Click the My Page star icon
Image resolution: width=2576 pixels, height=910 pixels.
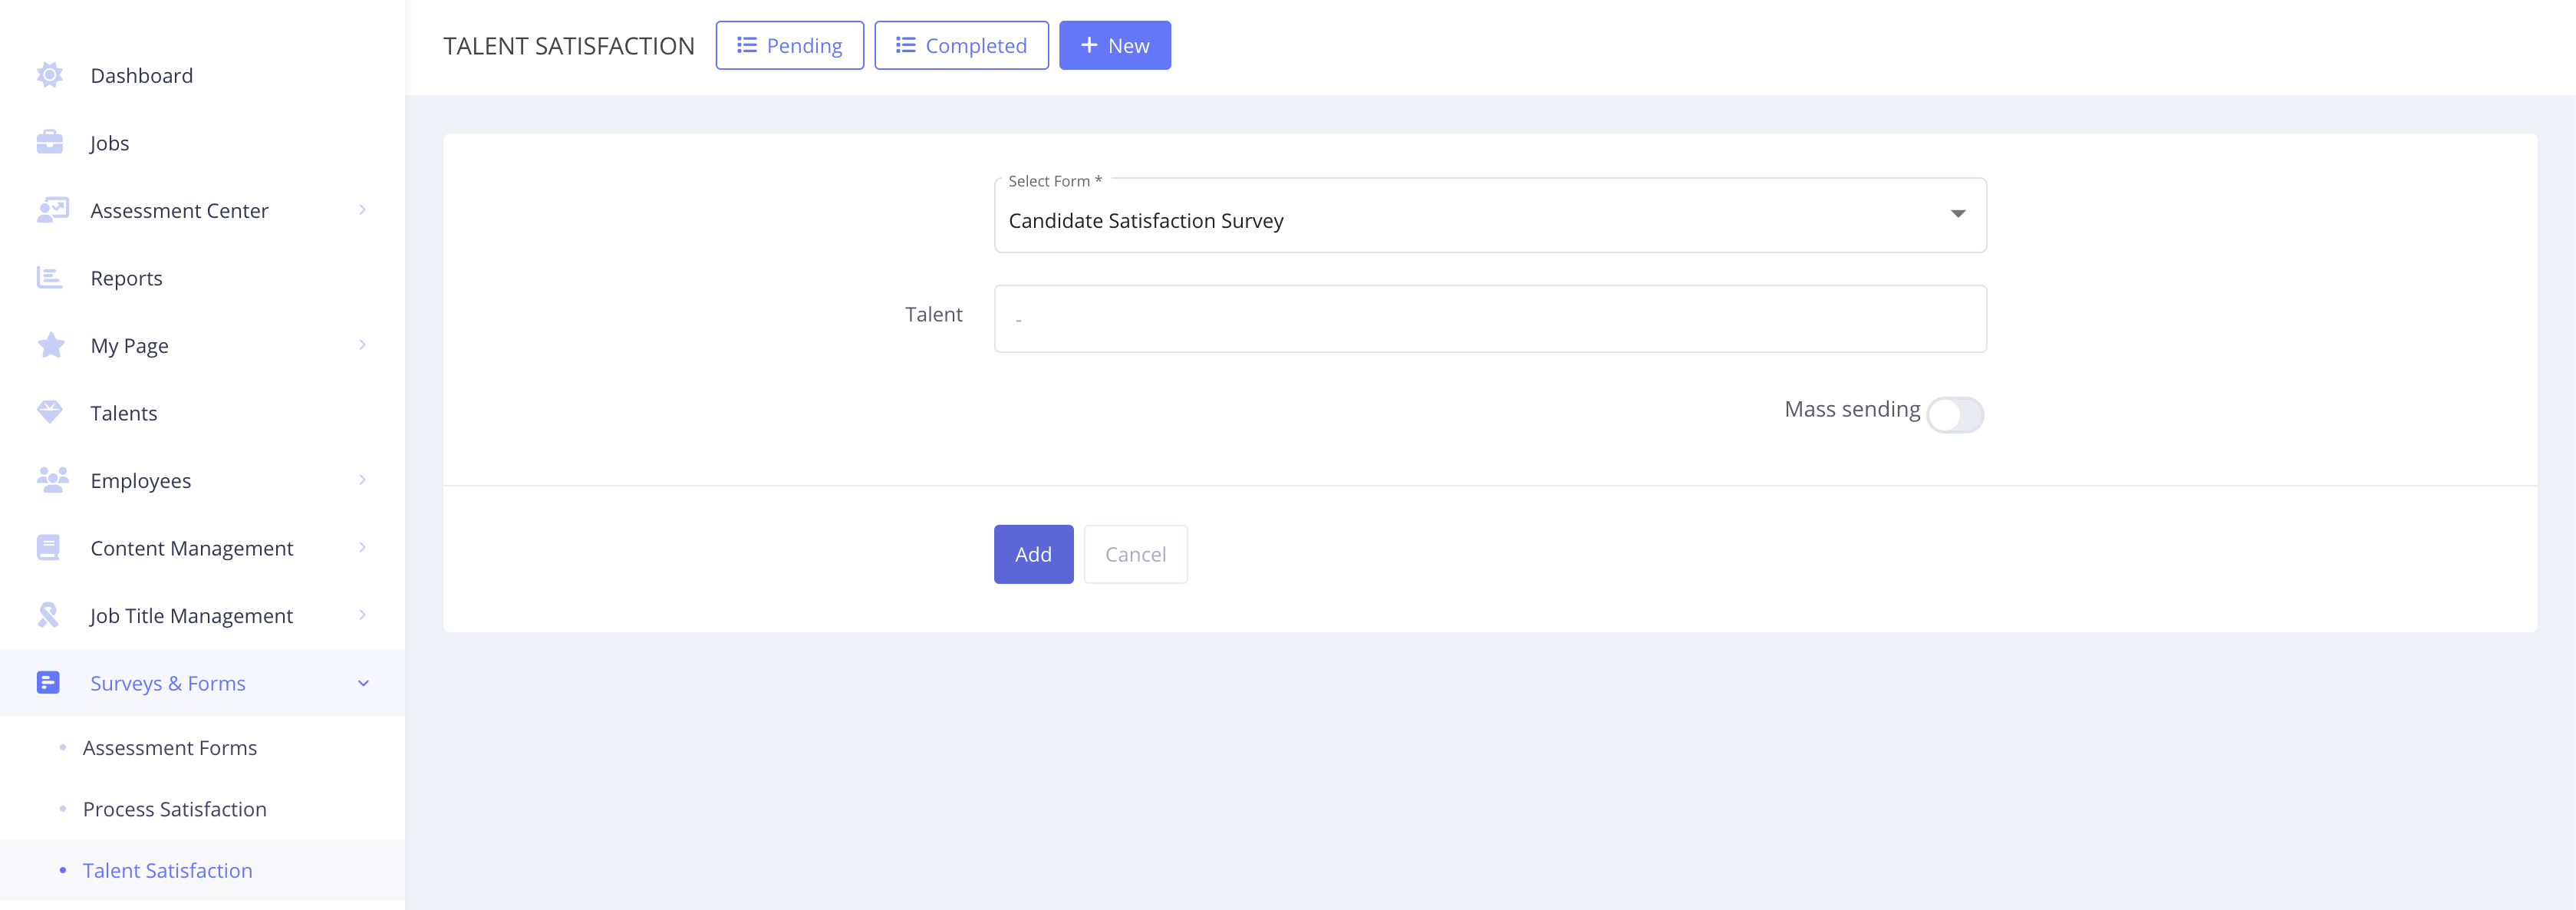coord(50,345)
